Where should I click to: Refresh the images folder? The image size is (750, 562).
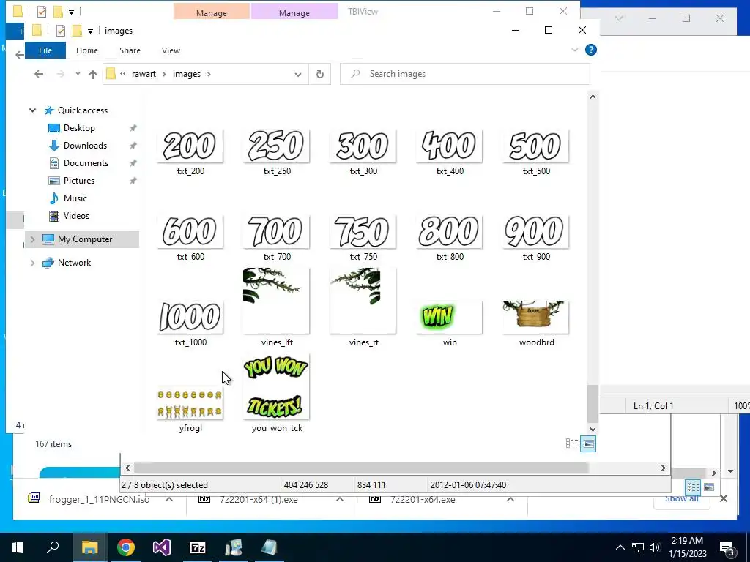pyautogui.click(x=320, y=74)
